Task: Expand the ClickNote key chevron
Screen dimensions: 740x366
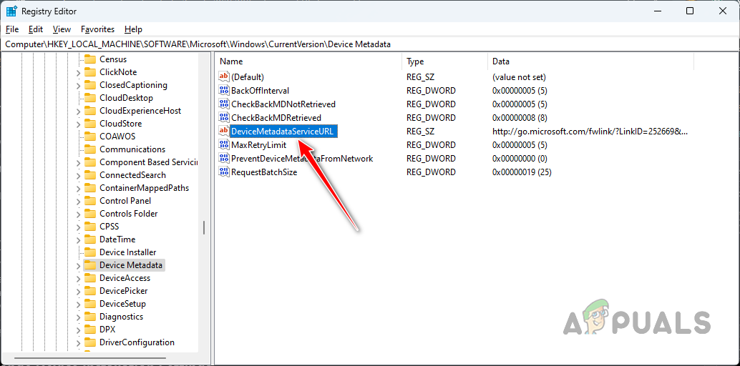Action: click(78, 73)
